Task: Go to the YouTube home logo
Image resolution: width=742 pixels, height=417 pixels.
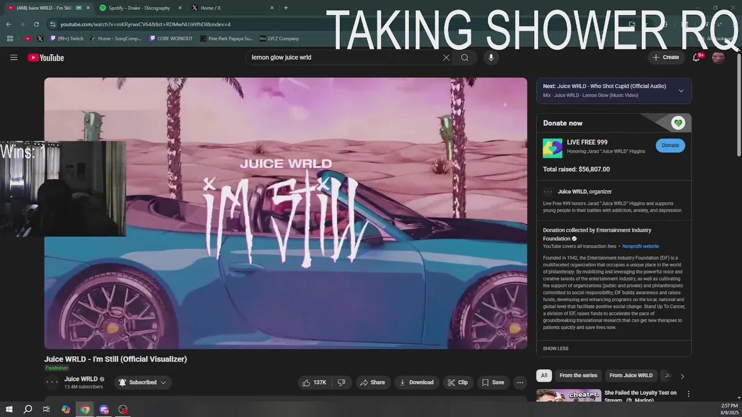Action: click(46, 57)
